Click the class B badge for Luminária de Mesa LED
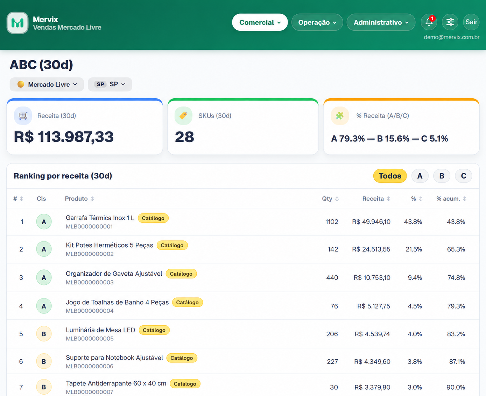Image resolution: width=486 pixels, height=396 pixels. pyautogui.click(x=44, y=334)
